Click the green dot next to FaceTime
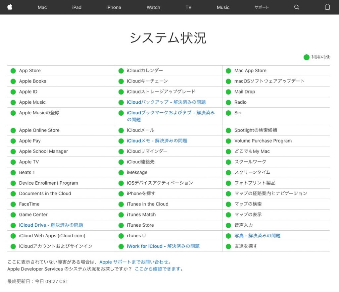 13,204
